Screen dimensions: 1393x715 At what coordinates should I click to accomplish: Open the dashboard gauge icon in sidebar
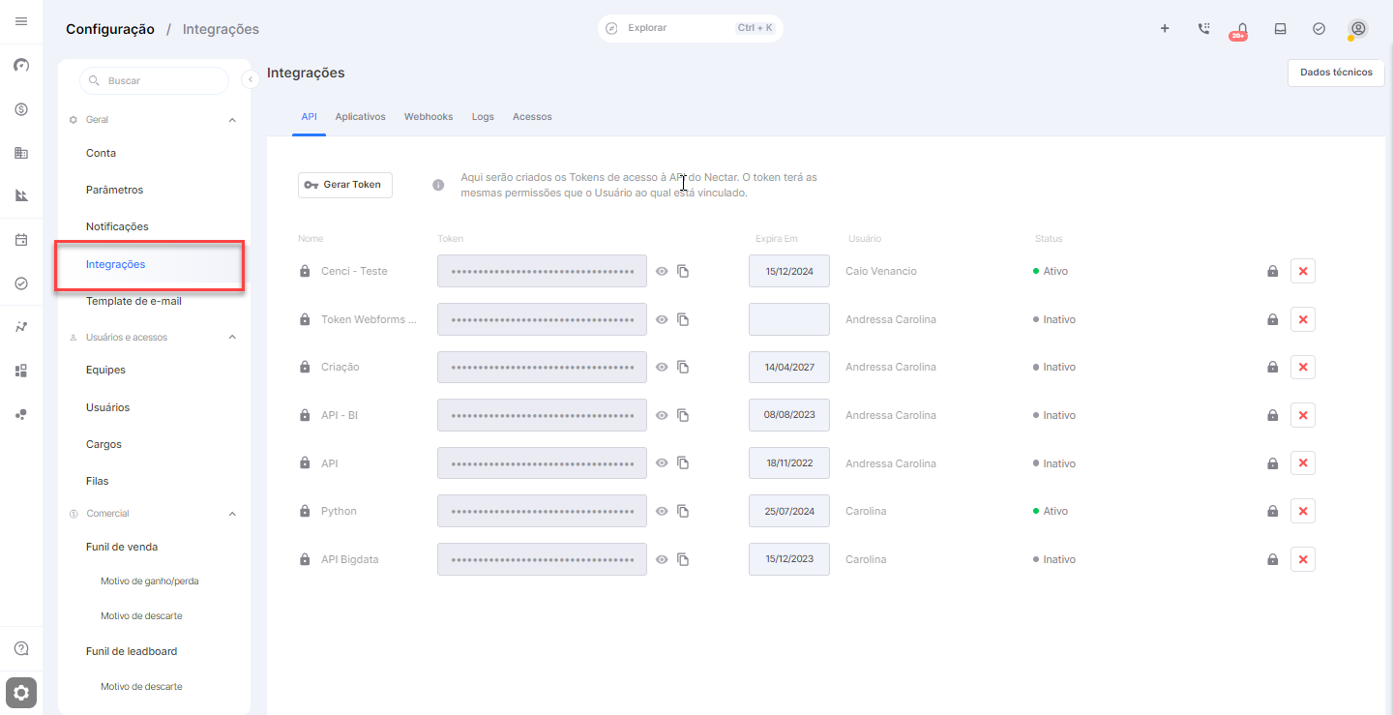(21, 66)
